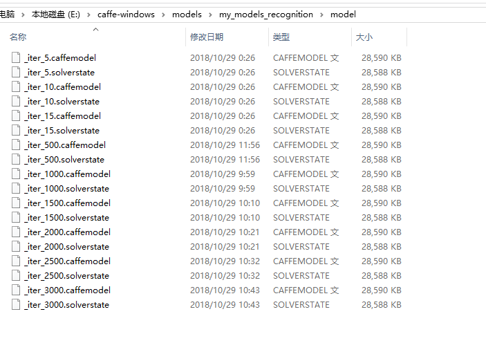Click file icon of _iter_500.caffemodel
The height and width of the screenshot is (352, 486).
tap(16, 145)
